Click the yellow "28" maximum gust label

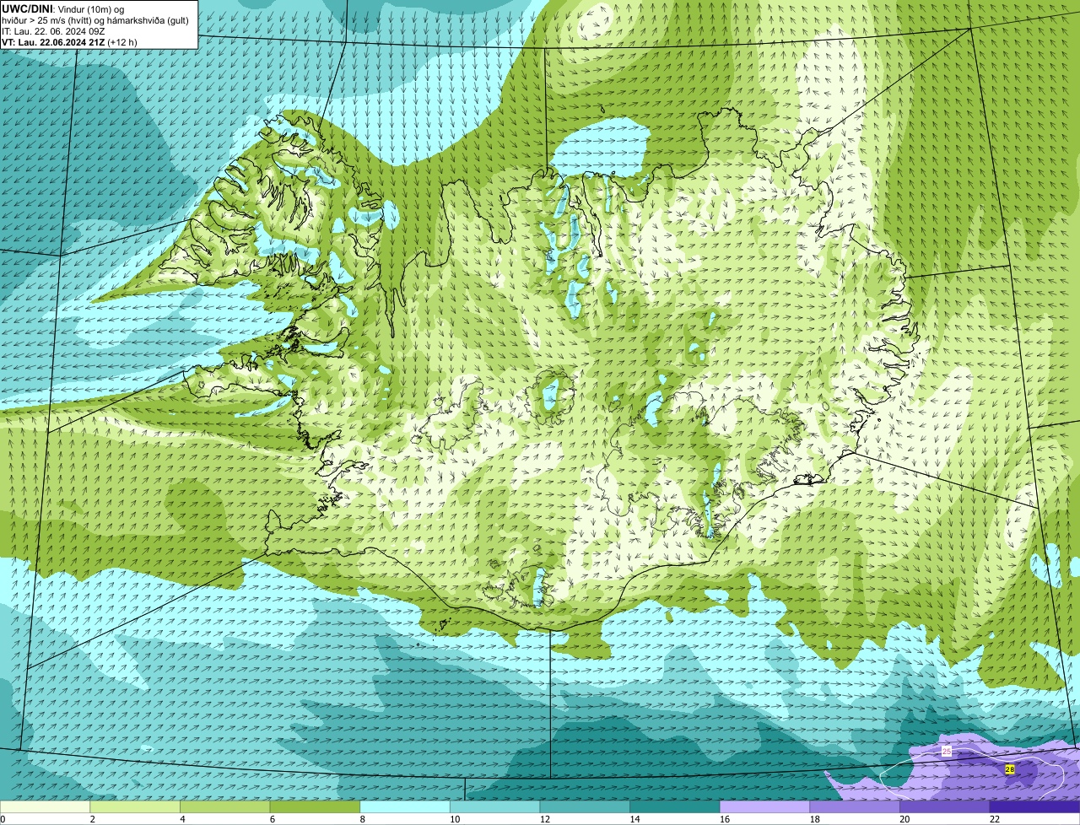[1010, 769]
